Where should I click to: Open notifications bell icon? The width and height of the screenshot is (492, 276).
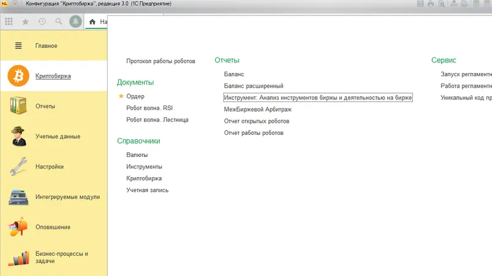click(x=75, y=21)
